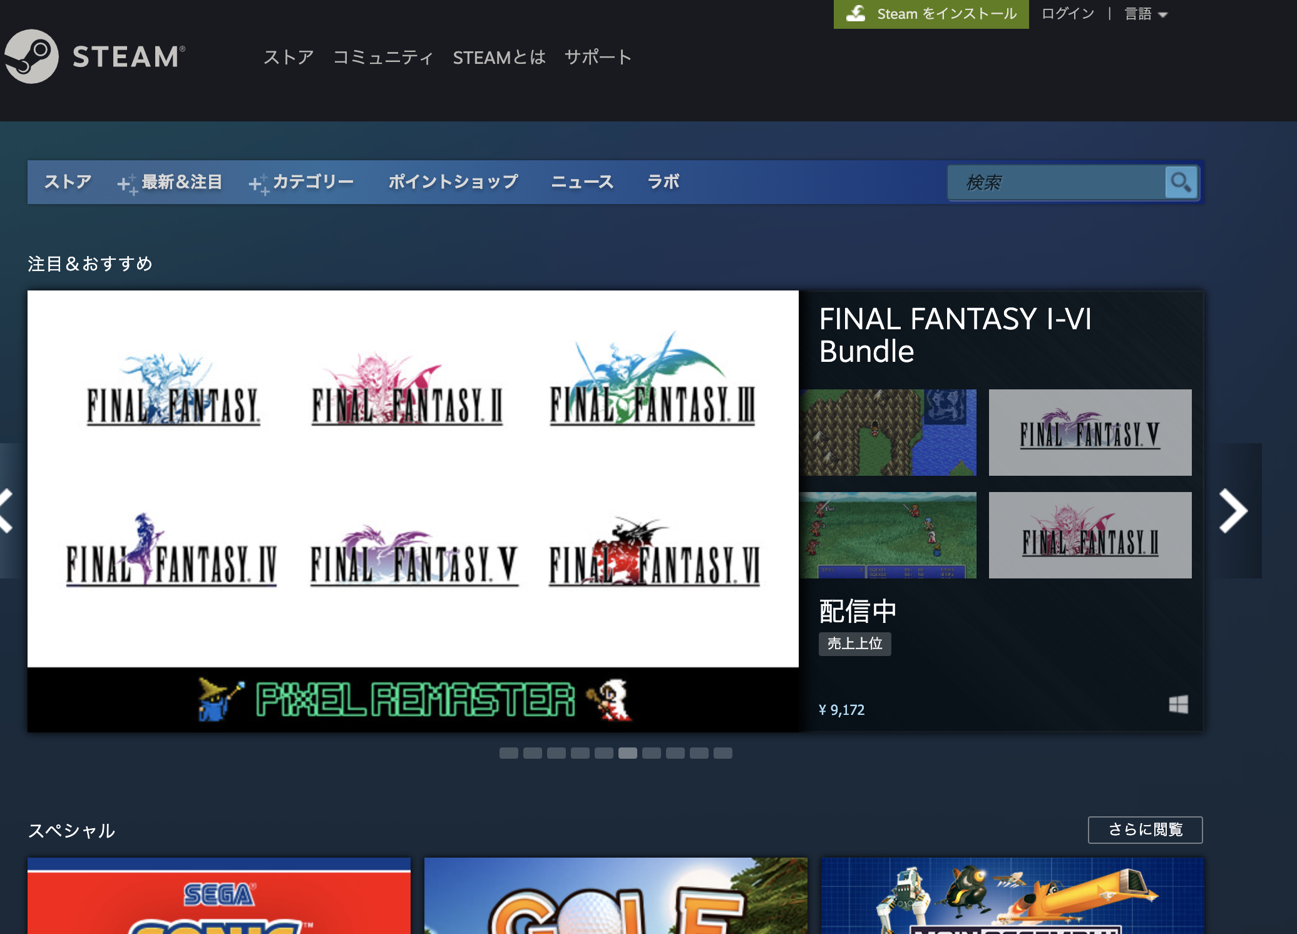Expand the 言語 language dropdown
This screenshot has height=934, width=1297.
coord(1146,14)
